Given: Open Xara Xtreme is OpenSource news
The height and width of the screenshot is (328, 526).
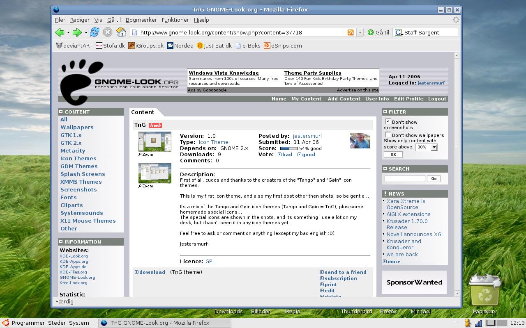Looking at the screenshot, I should (x=406, y=204).
